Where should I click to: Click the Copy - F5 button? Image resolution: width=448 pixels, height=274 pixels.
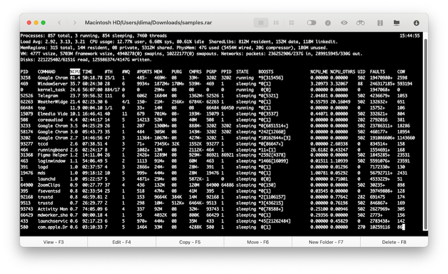pos(190,242)
